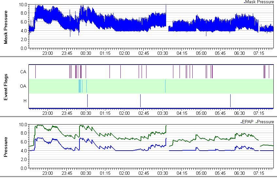277x178 pixels.
Task: Click the EPAP legend entry above the Pressure graph
Action: tap(247, 122)
